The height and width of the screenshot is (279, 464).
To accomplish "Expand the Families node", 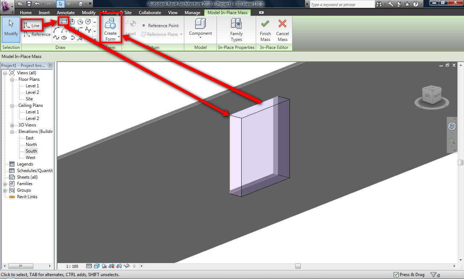I will click(5, 184).
